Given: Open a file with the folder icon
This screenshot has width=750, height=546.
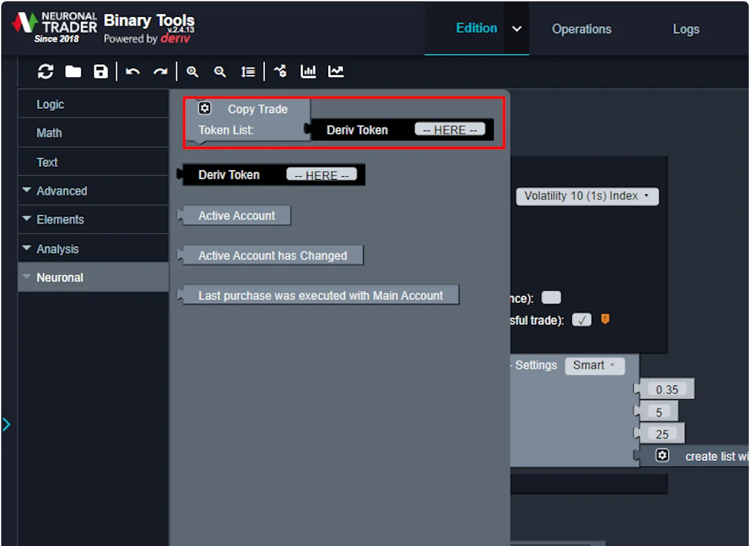Looking at the screenshot, I should coord(74,72).
